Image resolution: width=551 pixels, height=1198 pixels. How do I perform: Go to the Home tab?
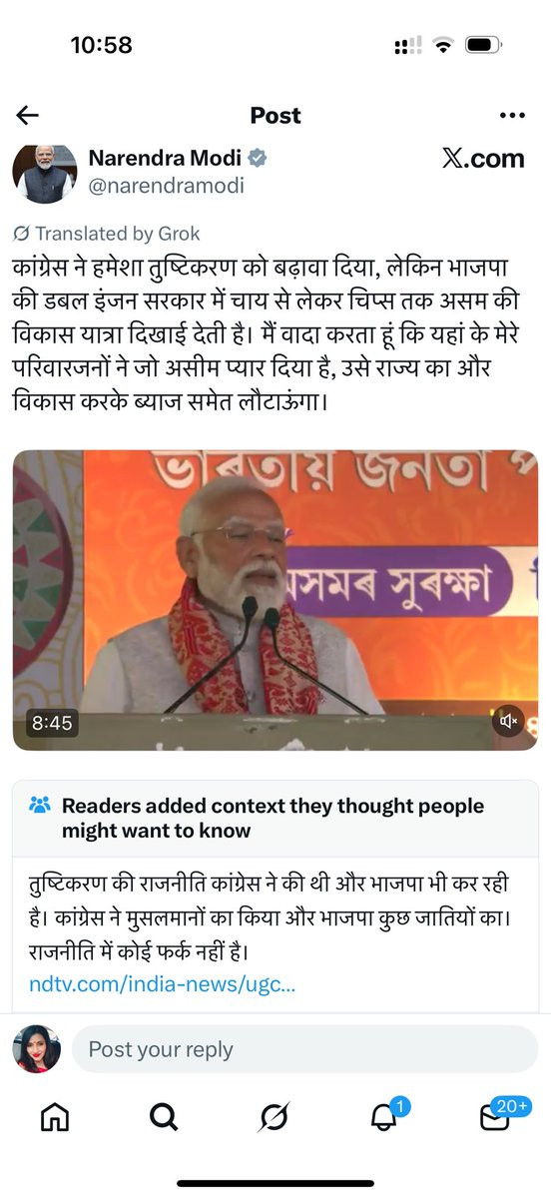pyautogui.click(x=55, y=1117)
